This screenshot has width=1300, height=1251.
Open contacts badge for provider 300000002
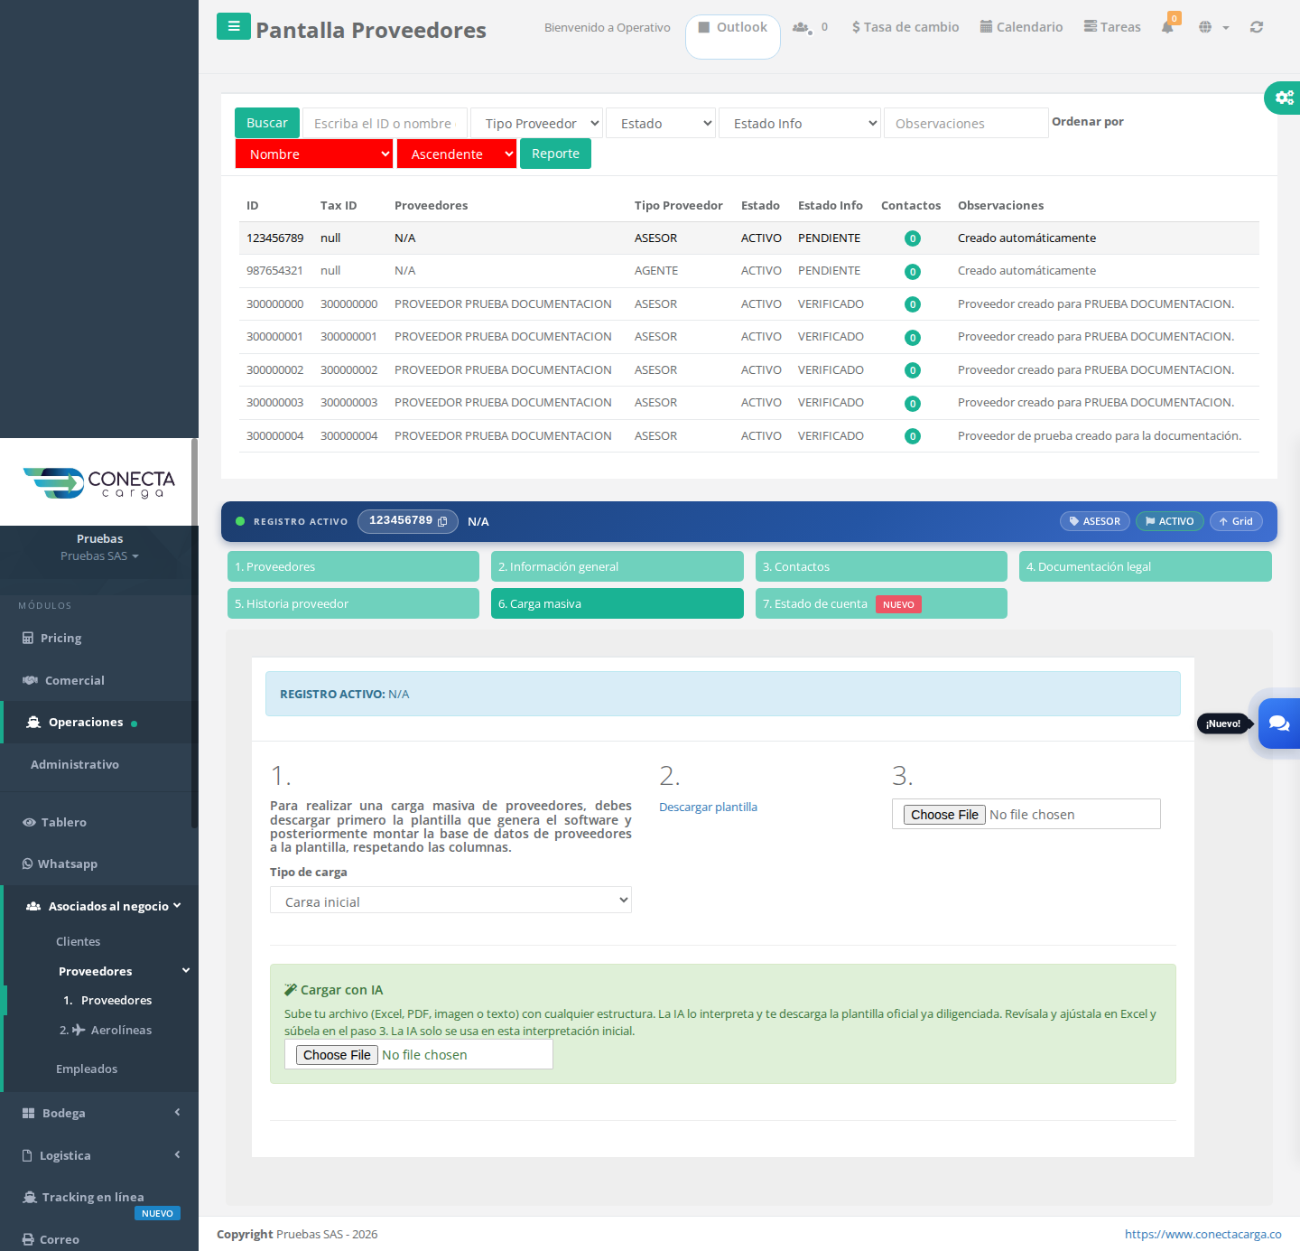click(913, 370)
